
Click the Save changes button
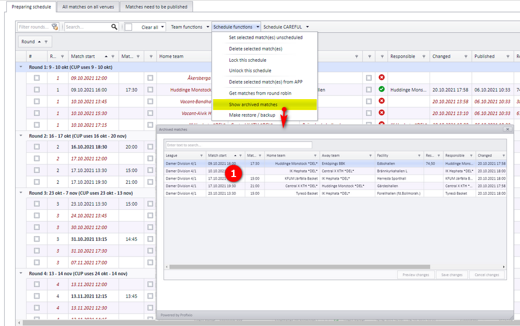452,275
